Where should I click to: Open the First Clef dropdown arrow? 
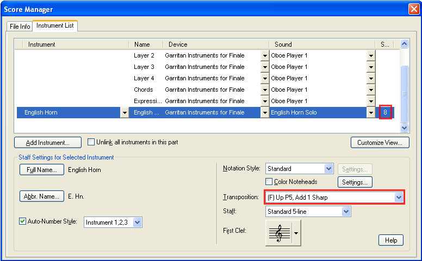[x=296, y=233]
